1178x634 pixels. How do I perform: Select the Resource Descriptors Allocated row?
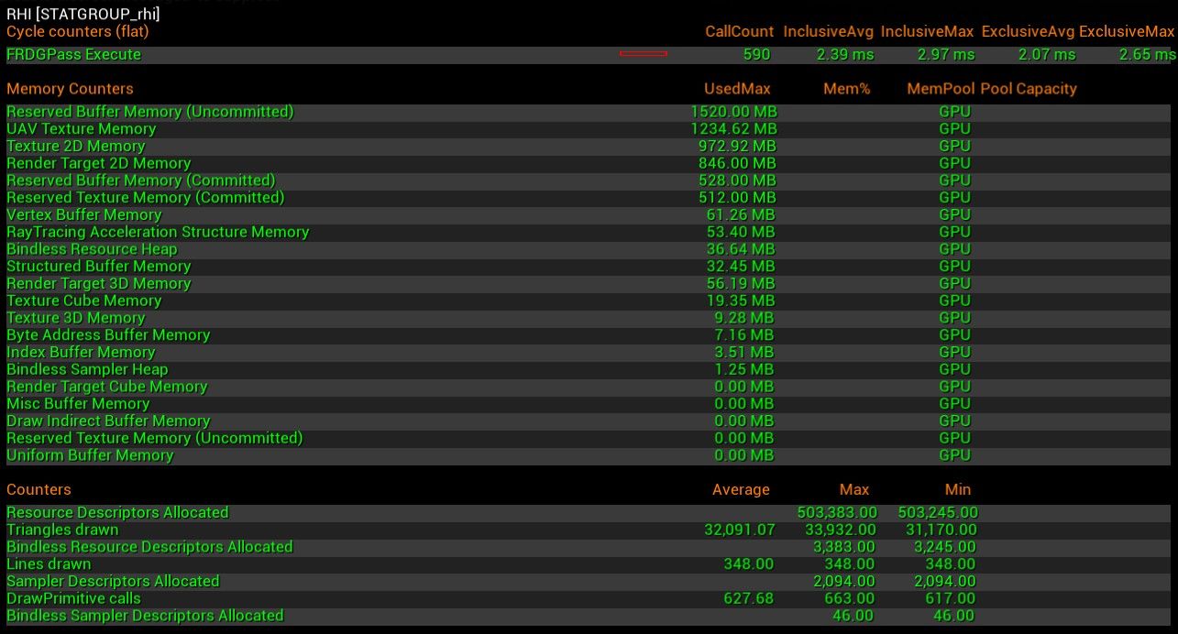[589, 513]
